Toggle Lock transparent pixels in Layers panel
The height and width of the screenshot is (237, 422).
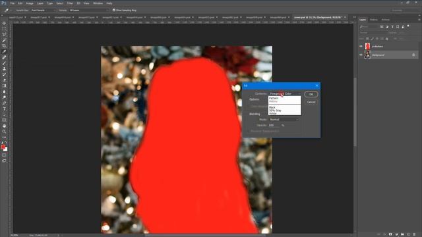pos(367,39)
